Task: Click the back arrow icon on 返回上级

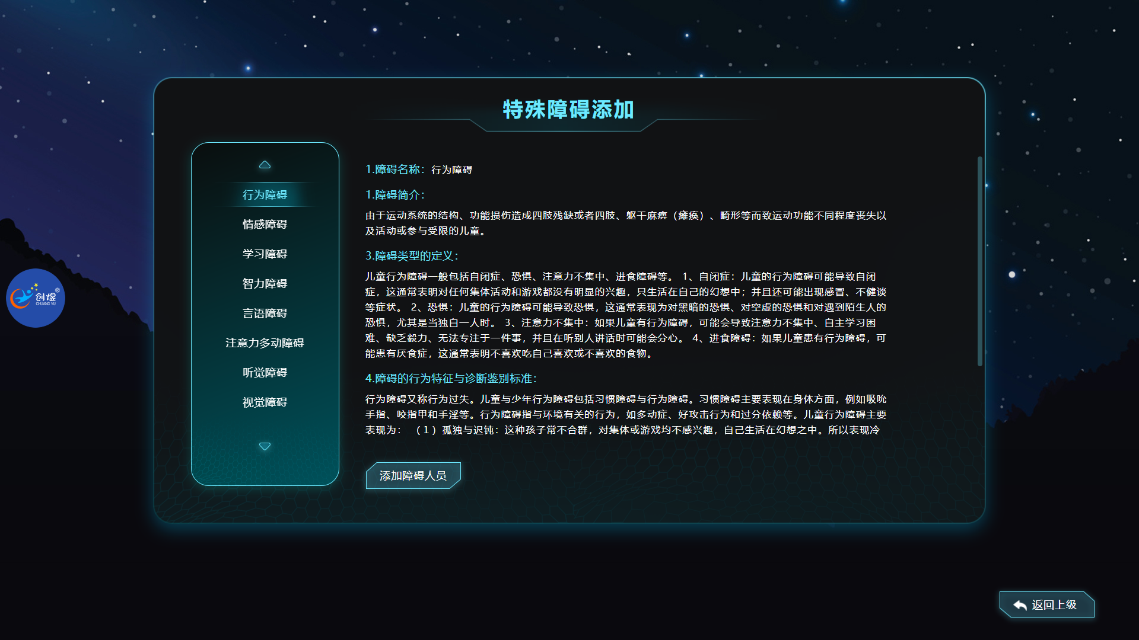Action: pyautogui.click(x=1019, y=604)
